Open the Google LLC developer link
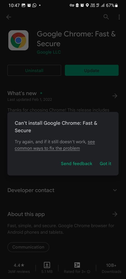 (x=49, y=52)
